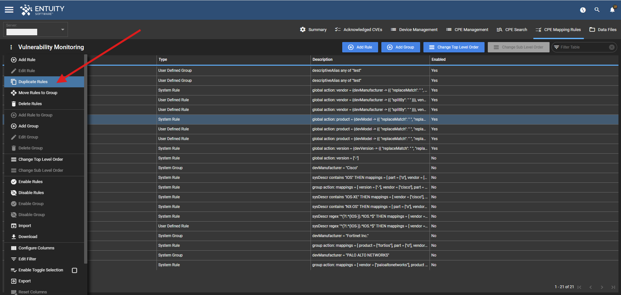This screenshot has width=621, height=295.
Task: Select Edit Group menu entry
Action: point(44,137)
